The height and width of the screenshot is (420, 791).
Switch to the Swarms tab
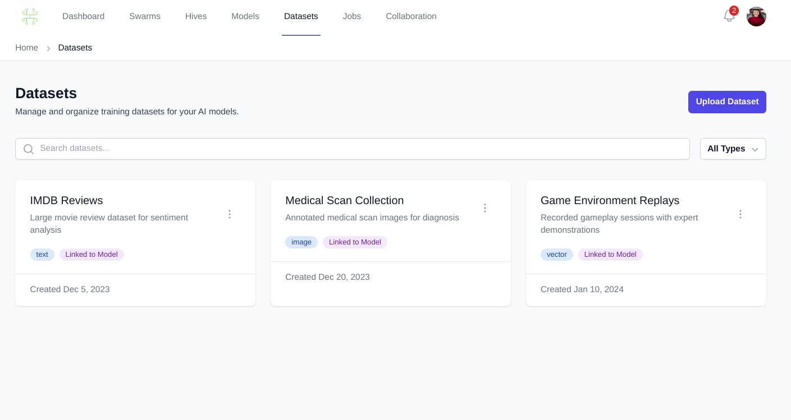click(x=145, y=16)
